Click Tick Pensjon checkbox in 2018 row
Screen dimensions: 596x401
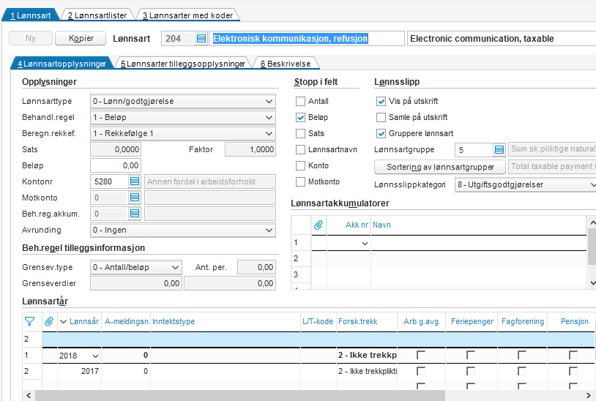click(573, 355)
